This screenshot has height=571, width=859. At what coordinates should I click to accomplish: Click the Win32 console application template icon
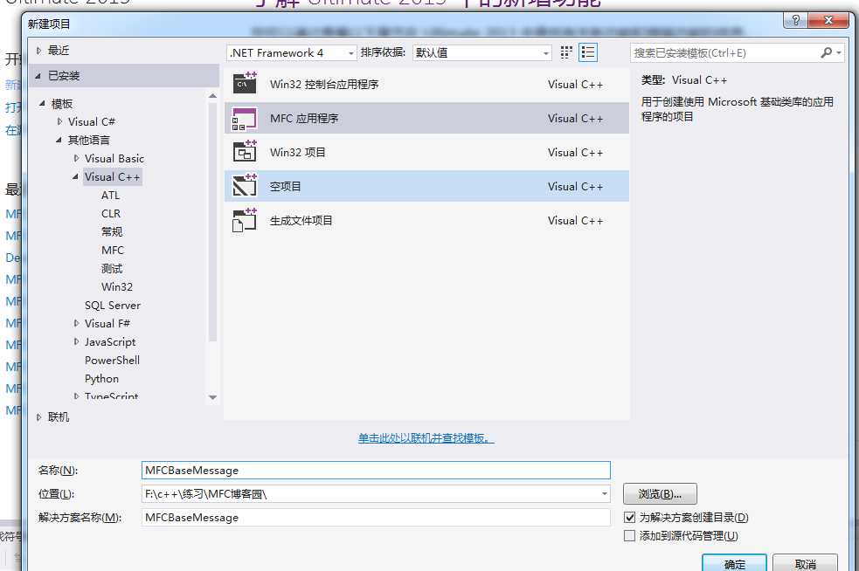[x=245, y=84]
